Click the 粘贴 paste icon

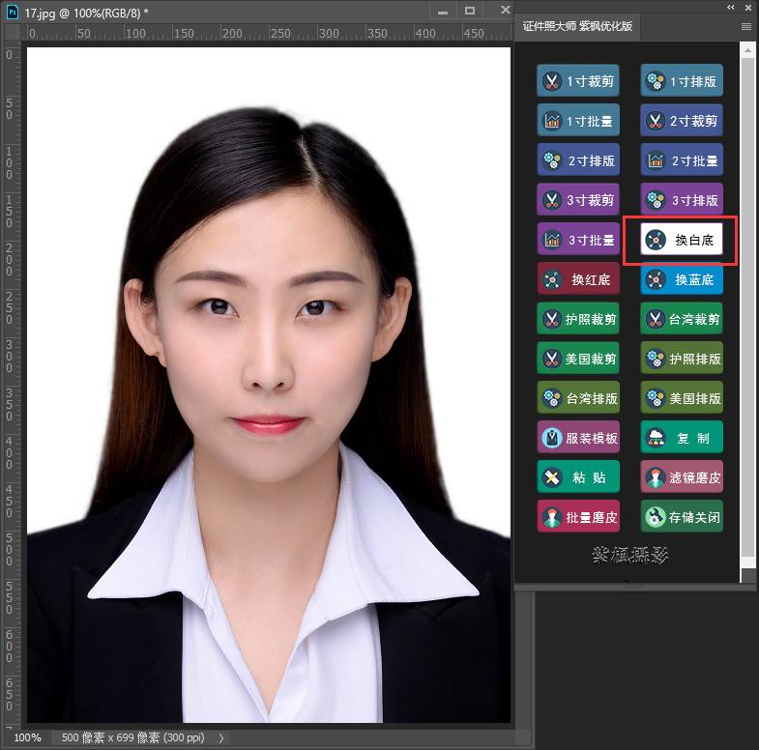coord(552,477)
